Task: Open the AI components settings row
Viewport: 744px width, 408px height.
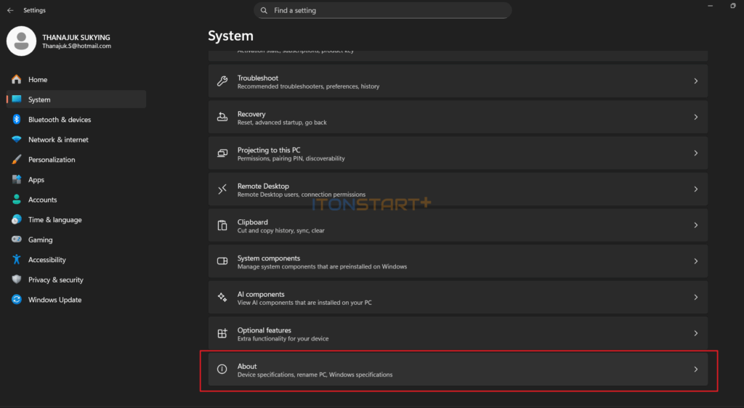Action: click(x=458, y=298)
